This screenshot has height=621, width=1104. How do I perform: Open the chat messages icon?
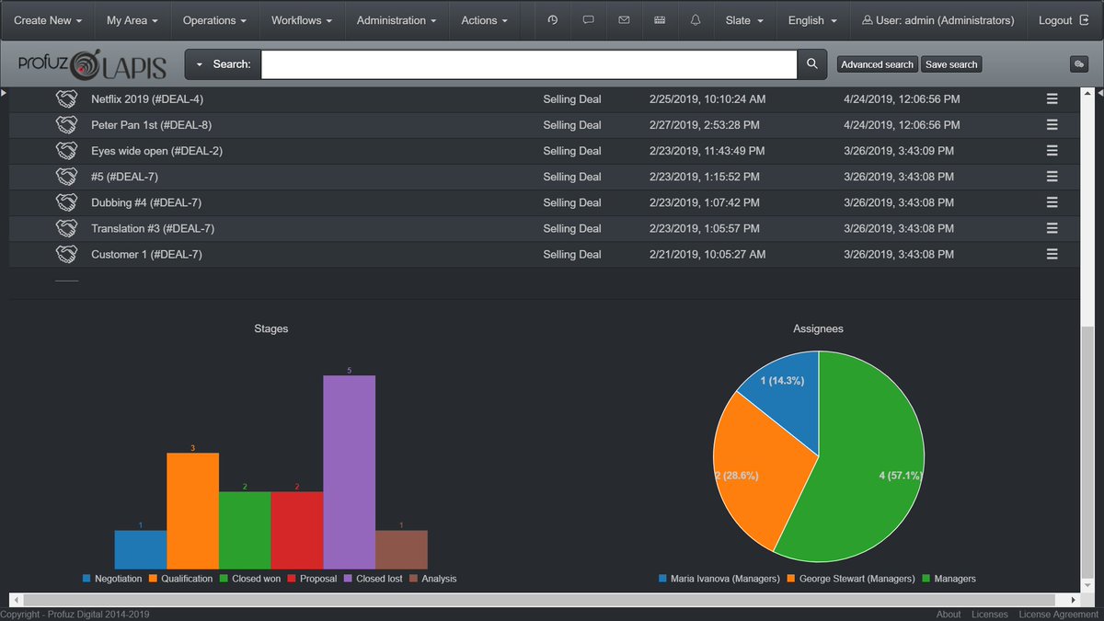click(x=588, y=20)
